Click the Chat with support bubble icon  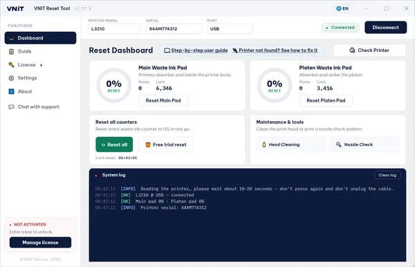(11, 107)
